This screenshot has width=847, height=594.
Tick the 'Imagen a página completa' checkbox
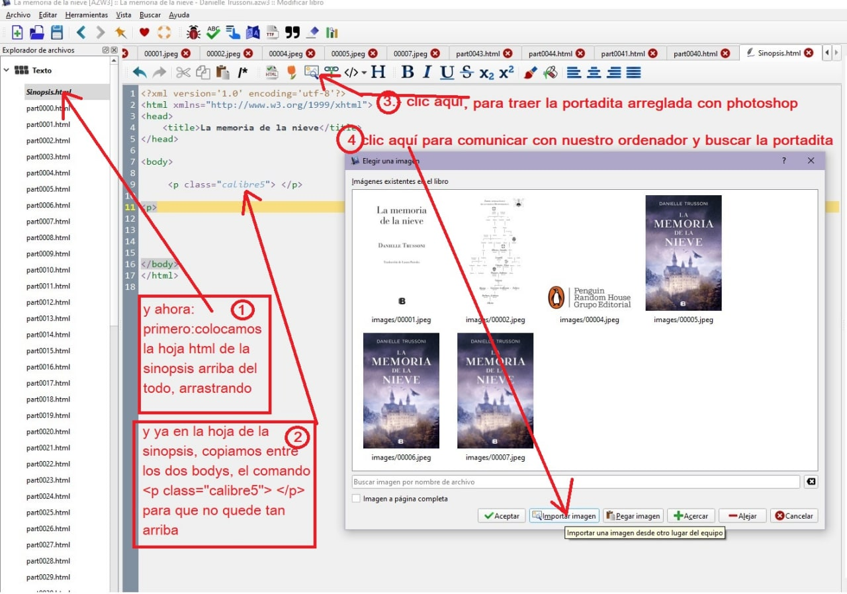(x=357, y=499)
